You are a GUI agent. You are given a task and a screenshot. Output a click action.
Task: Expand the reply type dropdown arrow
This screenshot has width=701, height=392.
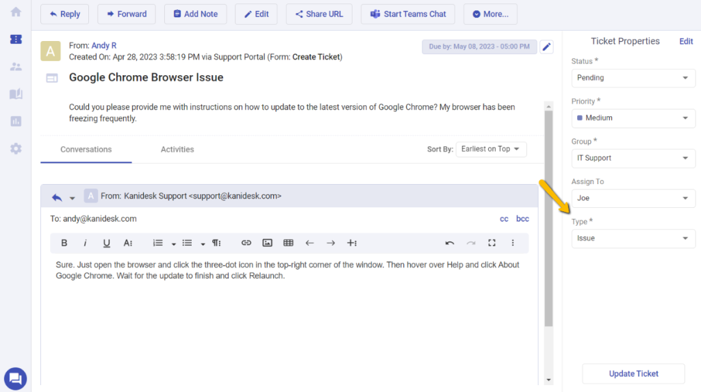pyautogui.click(x=72, y=198)
